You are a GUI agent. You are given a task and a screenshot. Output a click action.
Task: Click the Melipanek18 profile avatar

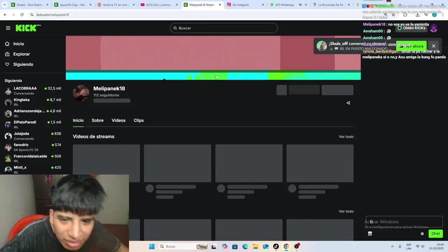click(81, 93)
